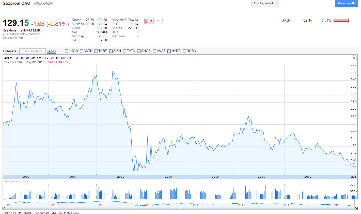Click the chain-link icon beside Link to this view
This screenshot has height=214, width=361.
(54, 213)
